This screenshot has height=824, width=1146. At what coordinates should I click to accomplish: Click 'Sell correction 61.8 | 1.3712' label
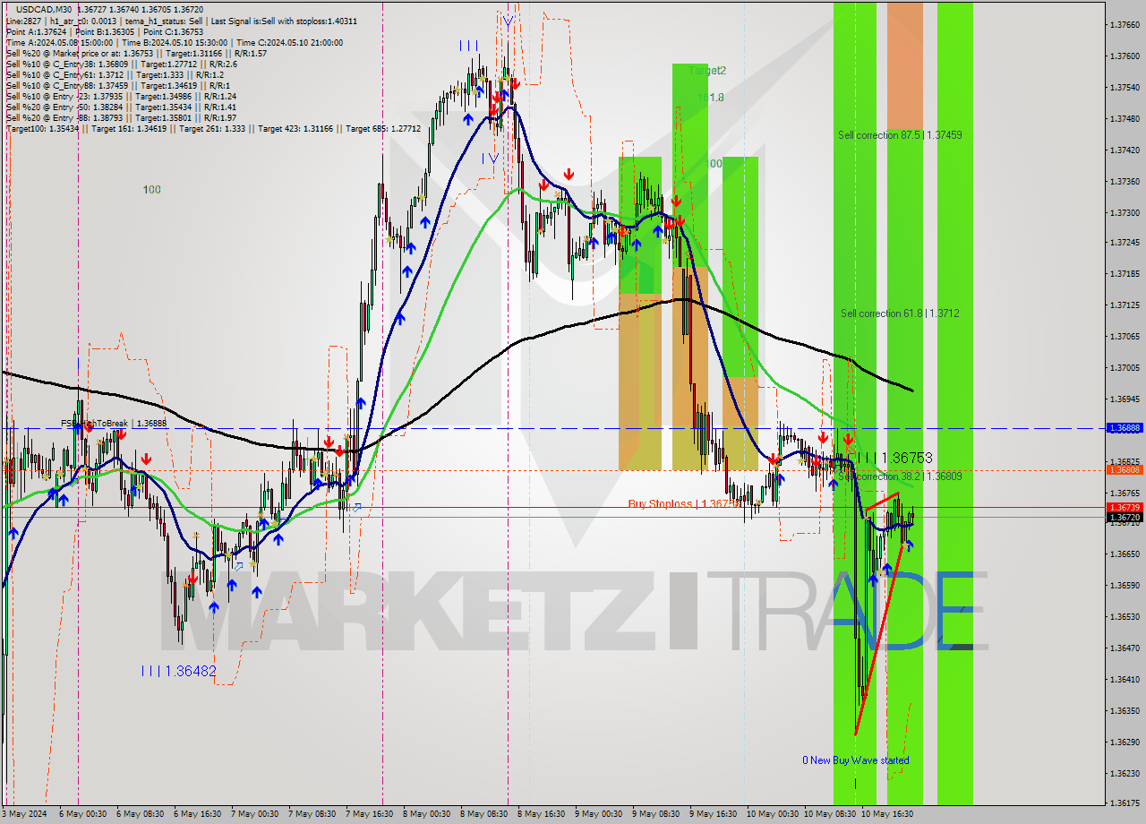(900, 313)
